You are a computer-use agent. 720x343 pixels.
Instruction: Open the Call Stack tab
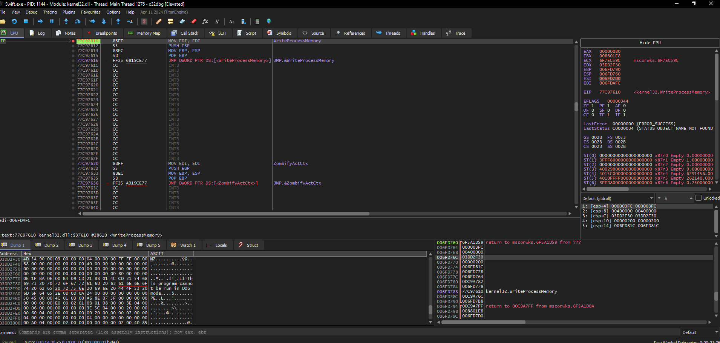click(x=185, y=33)
